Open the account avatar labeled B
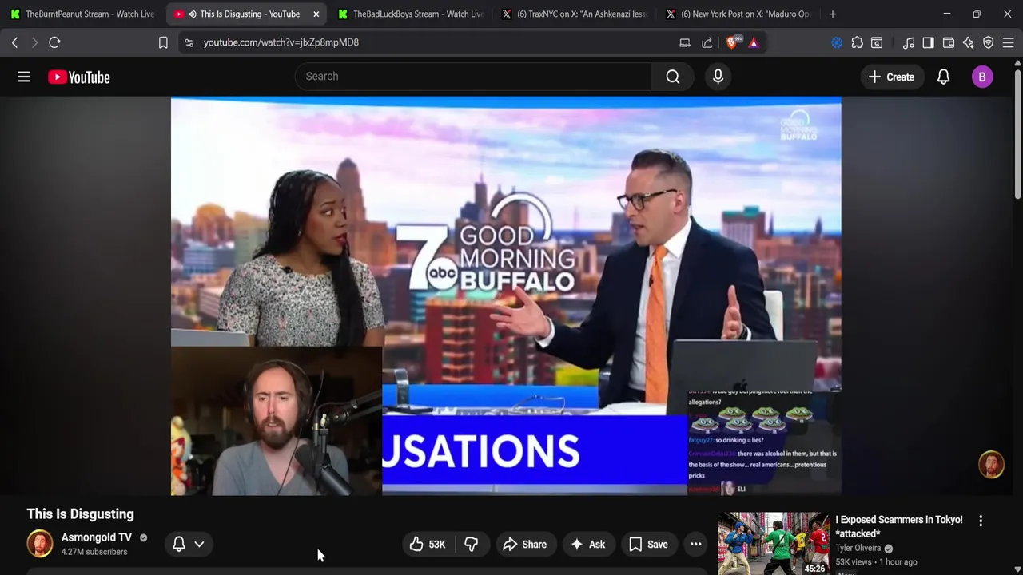The height and width of the screenshot is (575, 1023). pyautogui.click(x=982, y=77)
